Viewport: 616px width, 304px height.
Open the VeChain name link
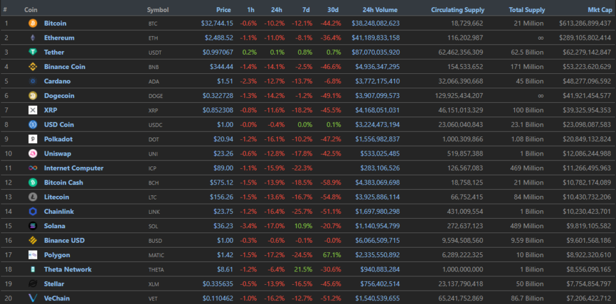[x=57, y=299]
